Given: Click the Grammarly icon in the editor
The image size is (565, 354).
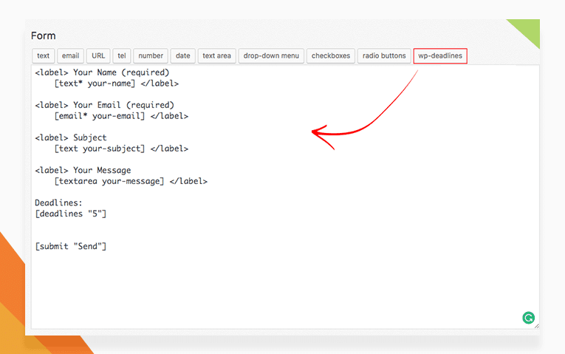Looking at the screenshot, I should coord(528,318).
